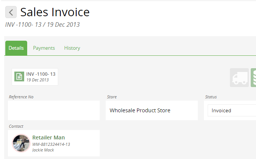
Task: Click the Sales Invoice page heading
Action: pyautogui.click(x=55, y=12)
